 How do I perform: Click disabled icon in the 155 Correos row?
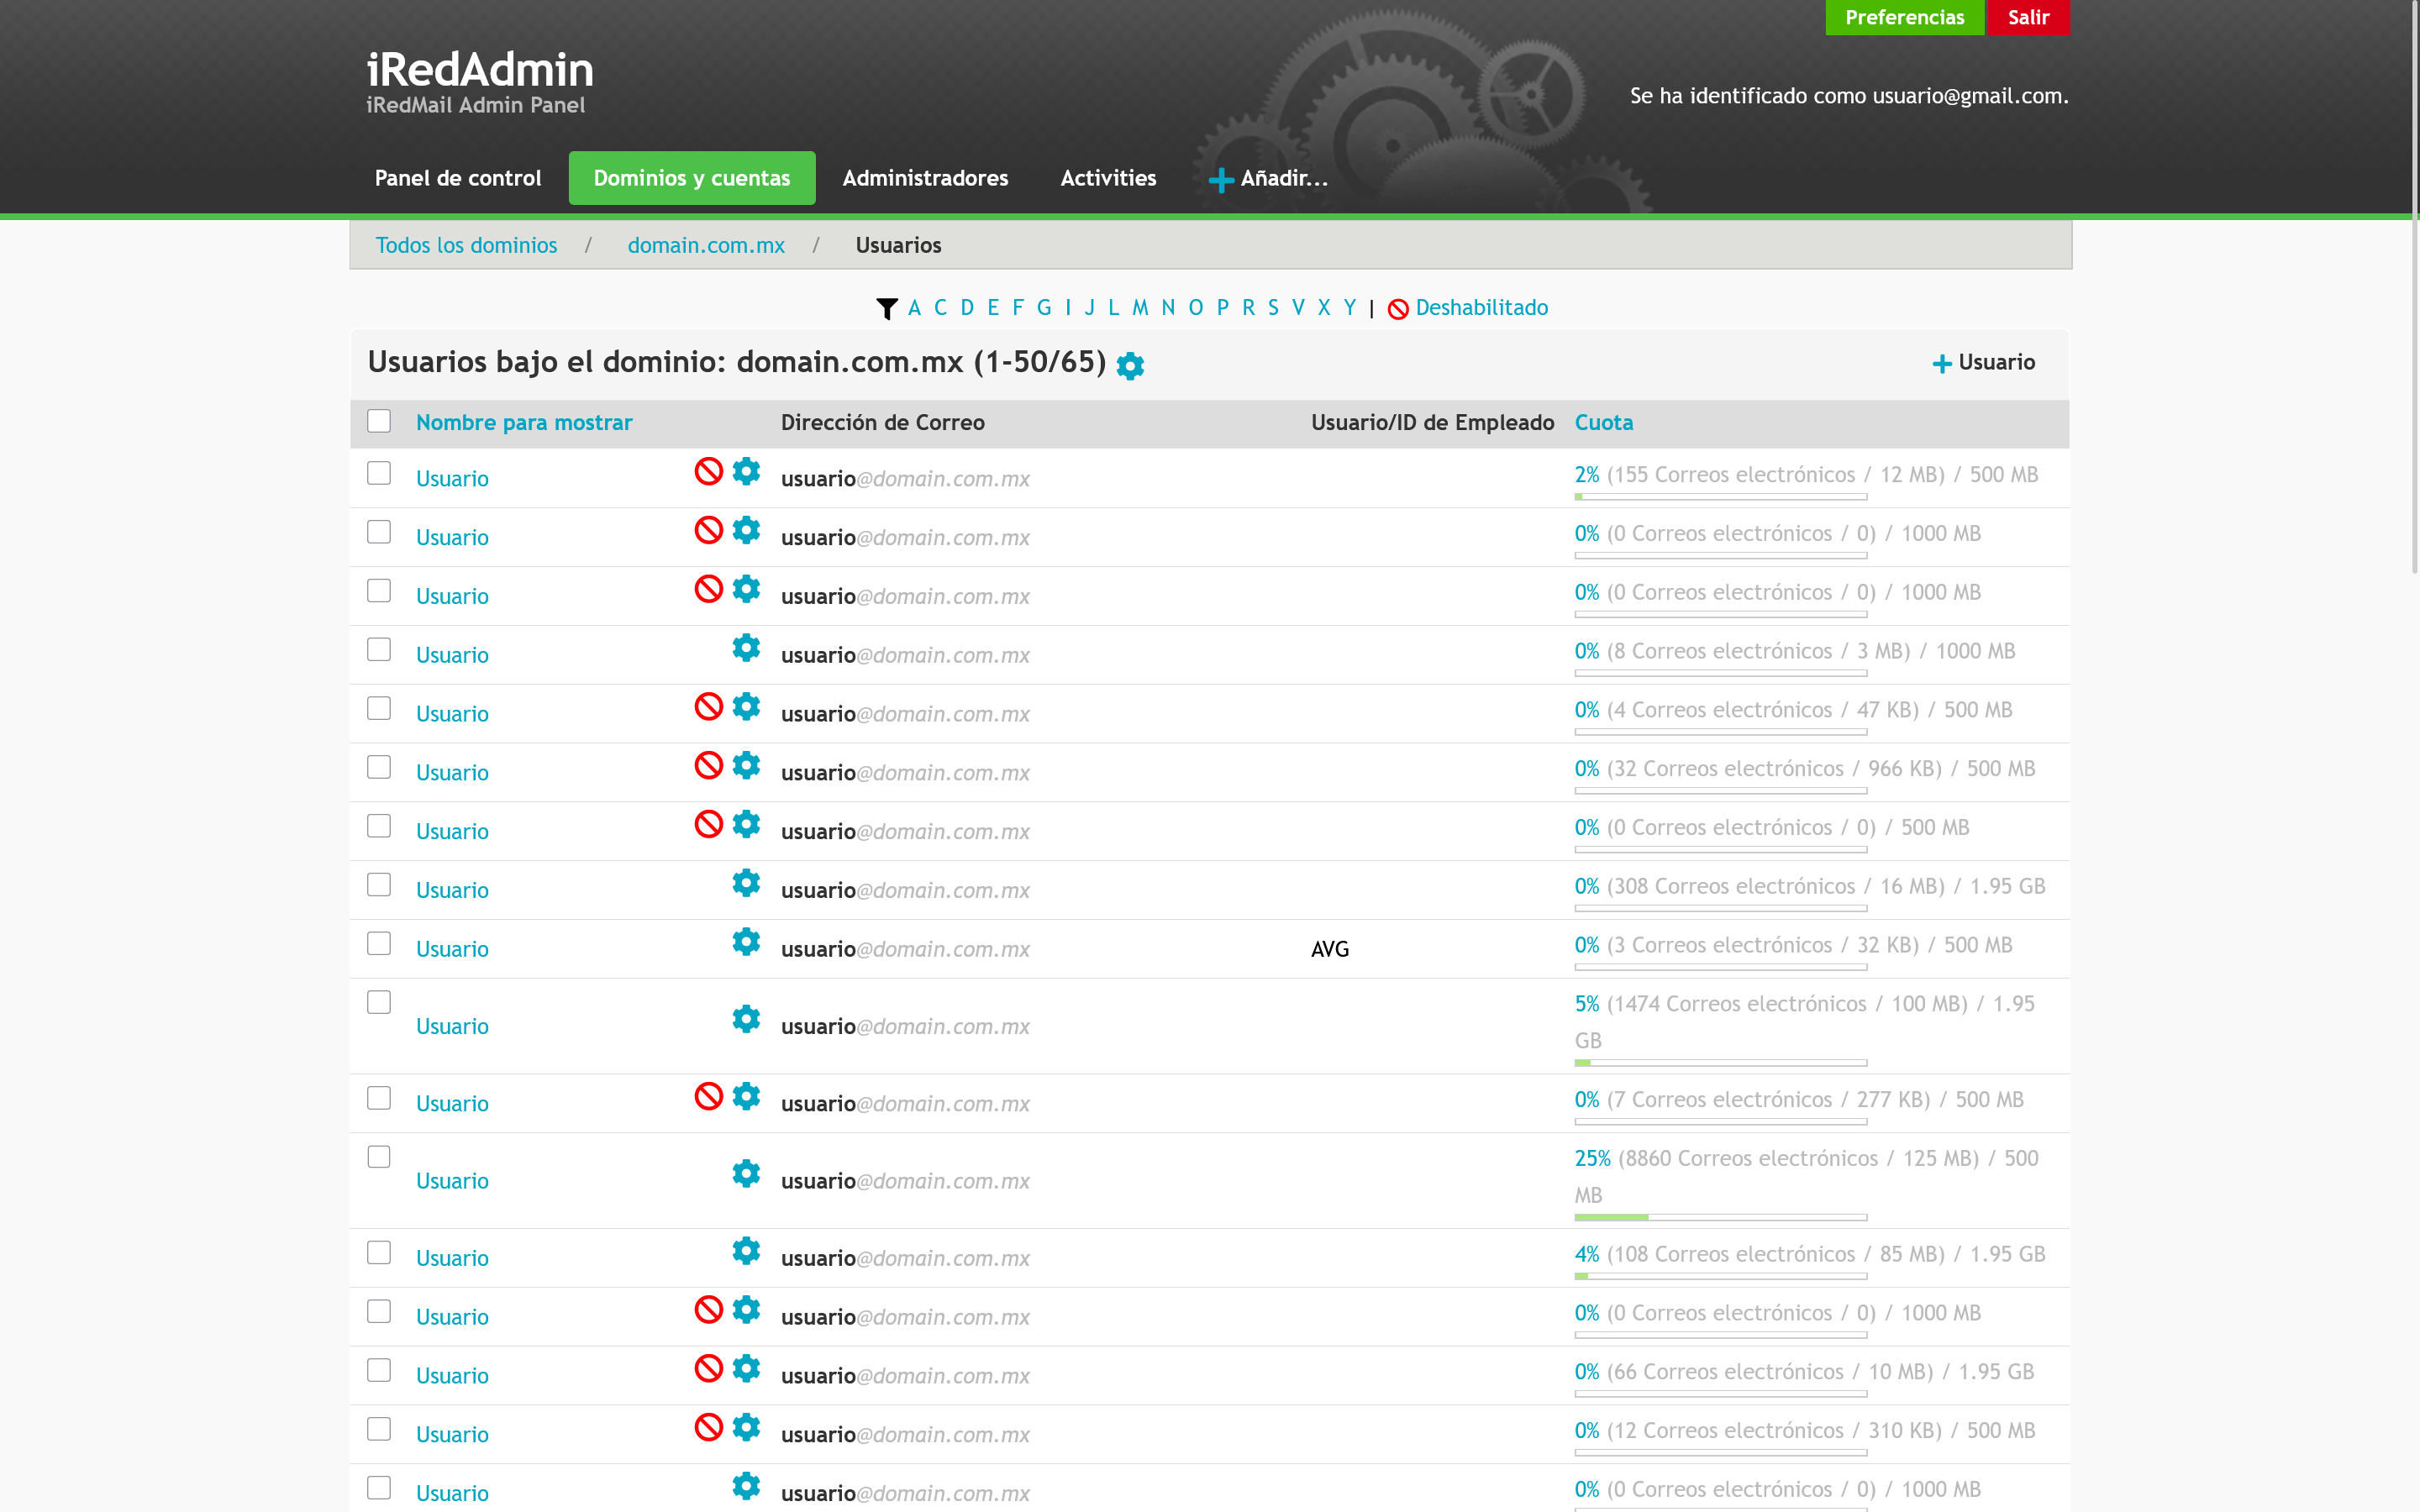click(x=709, y=471)
